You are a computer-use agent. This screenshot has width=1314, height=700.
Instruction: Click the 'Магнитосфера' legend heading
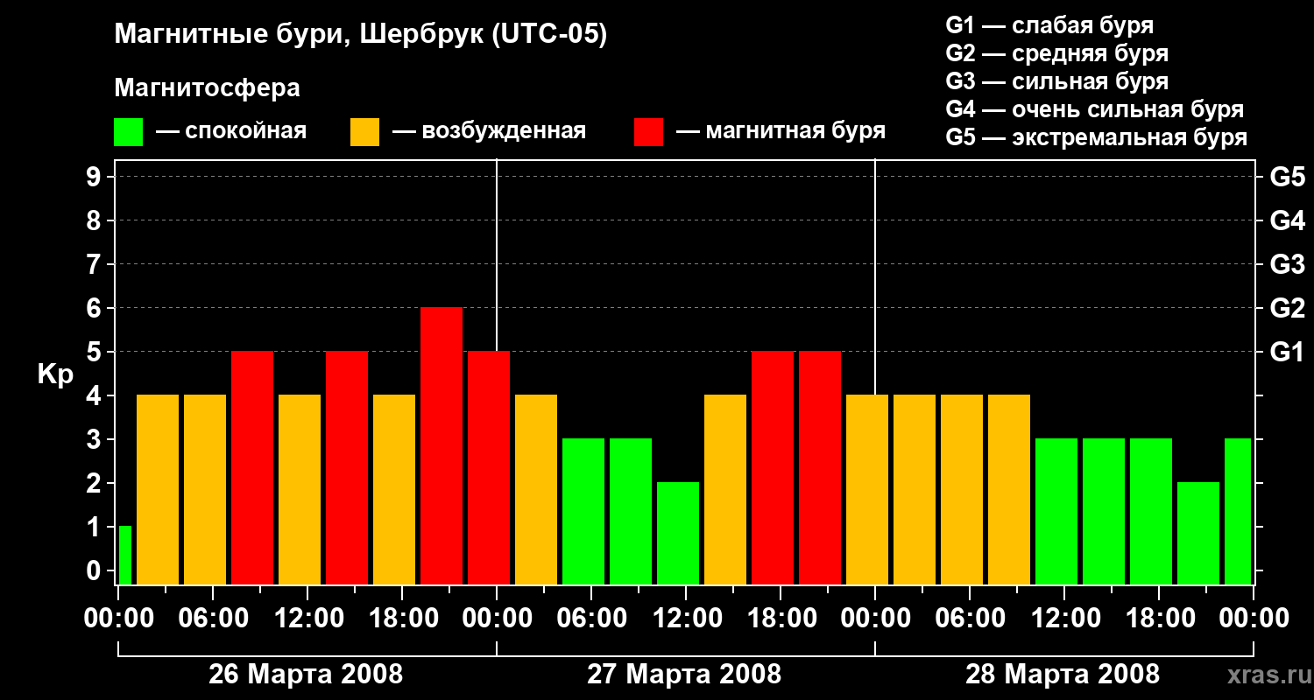[x=207, y=88]
